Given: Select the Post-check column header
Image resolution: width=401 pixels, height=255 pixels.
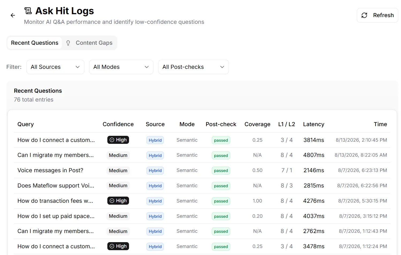Looking at the screenshot, I should (221, 124).
